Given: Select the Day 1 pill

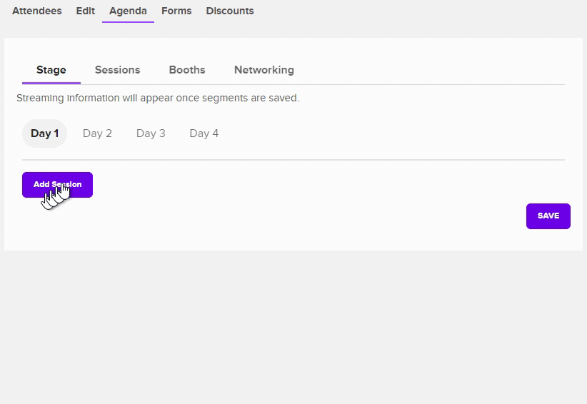Looking at the screenshot, I should tap(44, 133).
